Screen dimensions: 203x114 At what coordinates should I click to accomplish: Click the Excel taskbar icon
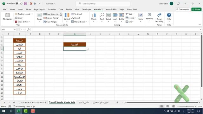[18, 111]
